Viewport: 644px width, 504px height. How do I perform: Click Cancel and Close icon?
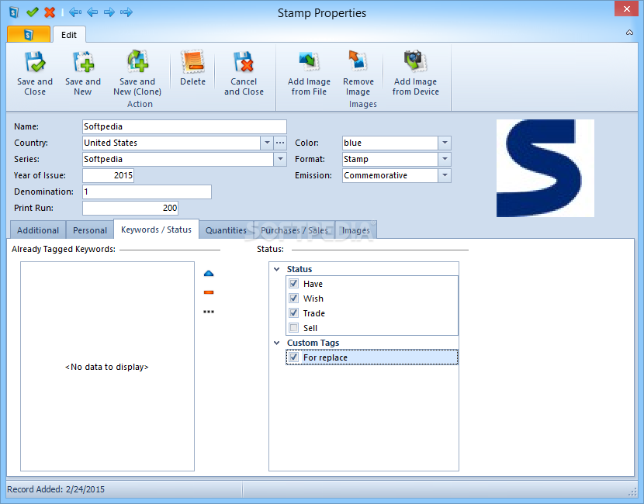click(x=244, y=61)
